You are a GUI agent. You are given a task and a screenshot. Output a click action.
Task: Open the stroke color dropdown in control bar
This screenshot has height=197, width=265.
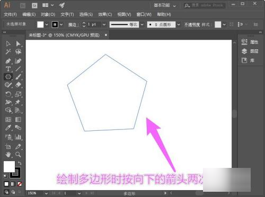[61, 24]
